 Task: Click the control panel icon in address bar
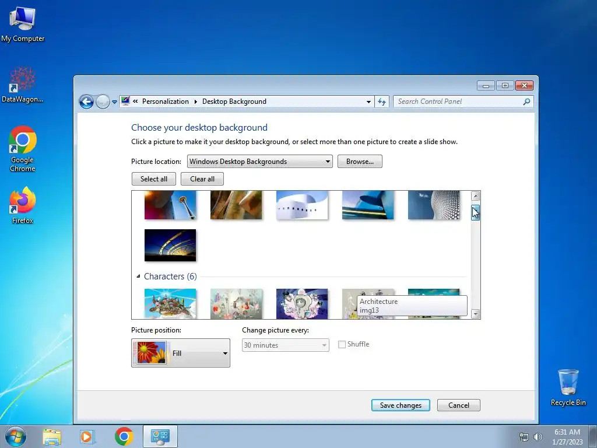tap(125, 101)
